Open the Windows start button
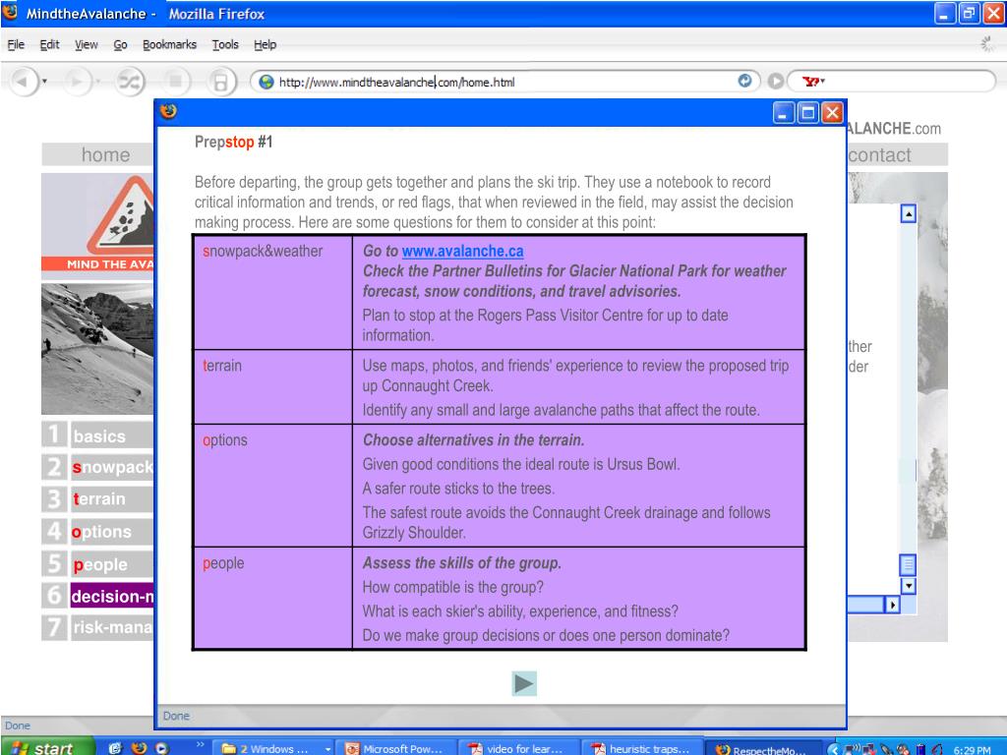Image resolution: width=1007 pixels, height=755 pixels. [x=49, y=747]
